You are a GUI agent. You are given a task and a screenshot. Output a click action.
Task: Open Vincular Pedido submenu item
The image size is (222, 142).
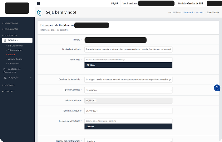pyautogui.click(x=15, y=59)
